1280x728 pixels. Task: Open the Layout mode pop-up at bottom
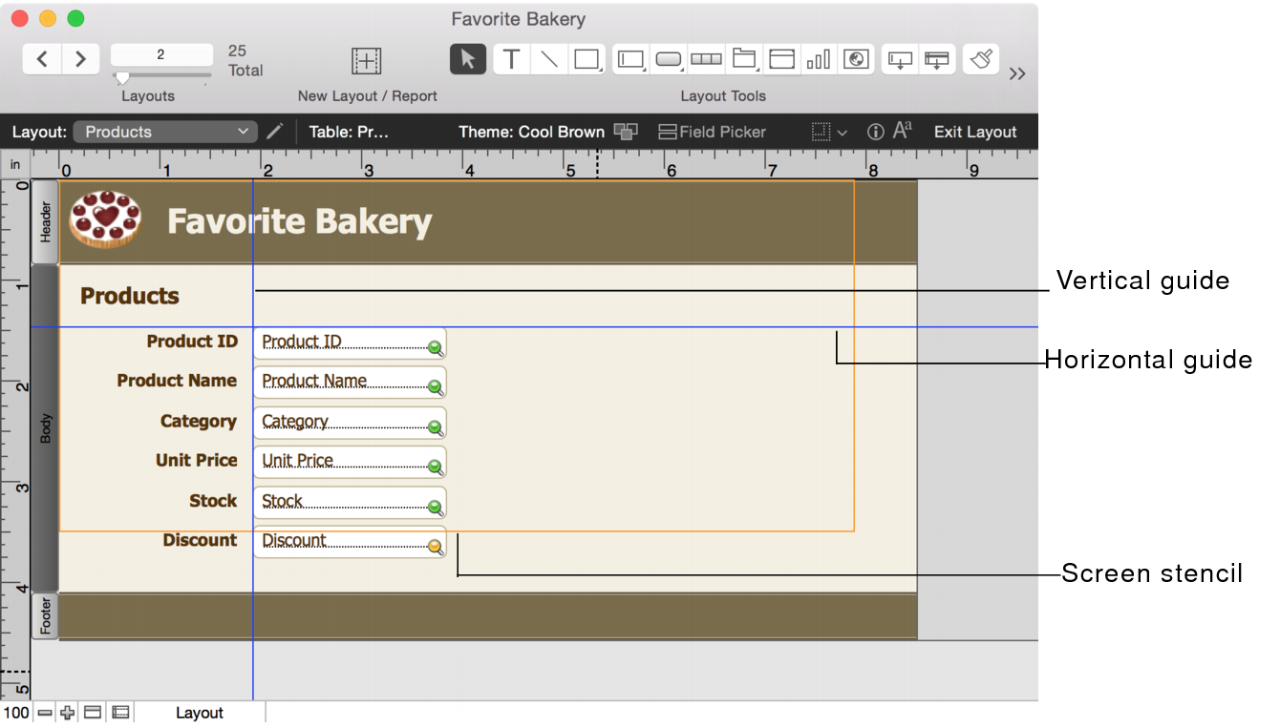200,713
